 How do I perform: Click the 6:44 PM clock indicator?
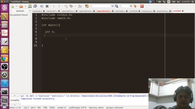click(186, 2)
